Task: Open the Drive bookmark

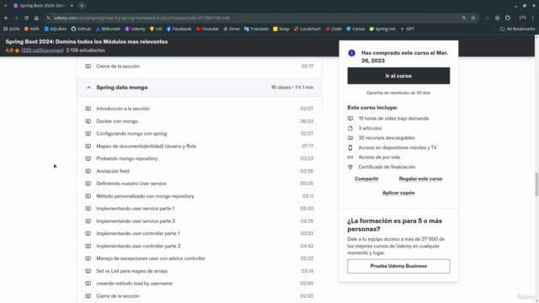Action: coord(232,29)
